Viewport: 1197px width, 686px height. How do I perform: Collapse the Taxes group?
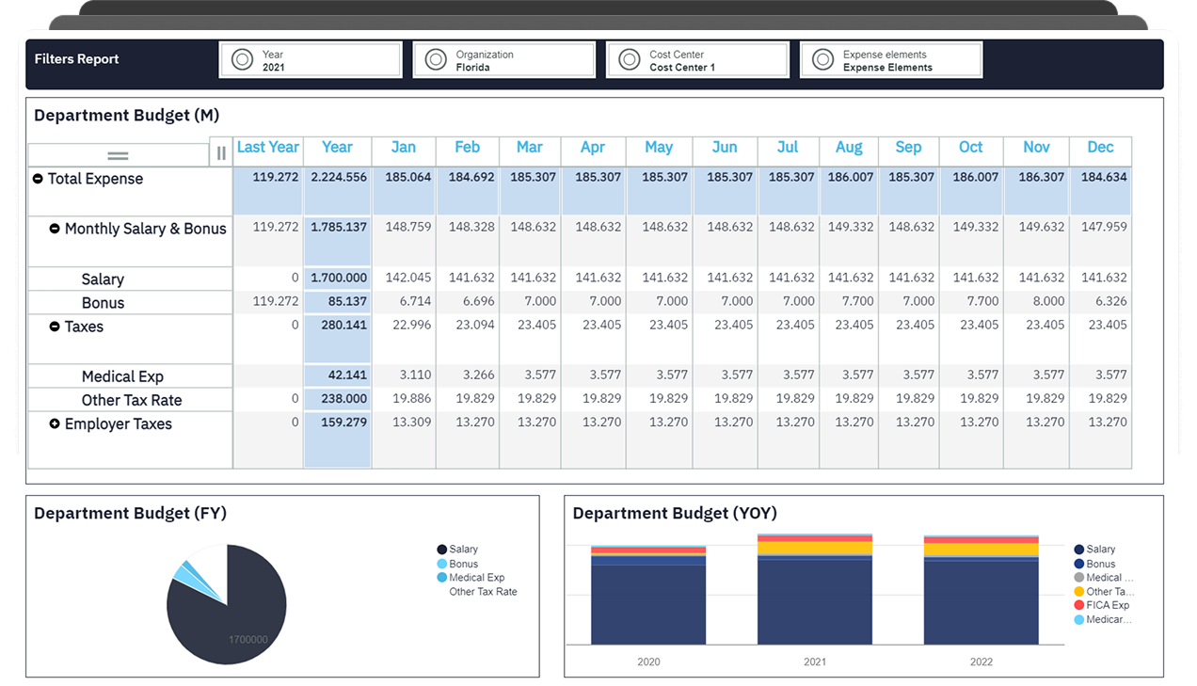(55, 327)
